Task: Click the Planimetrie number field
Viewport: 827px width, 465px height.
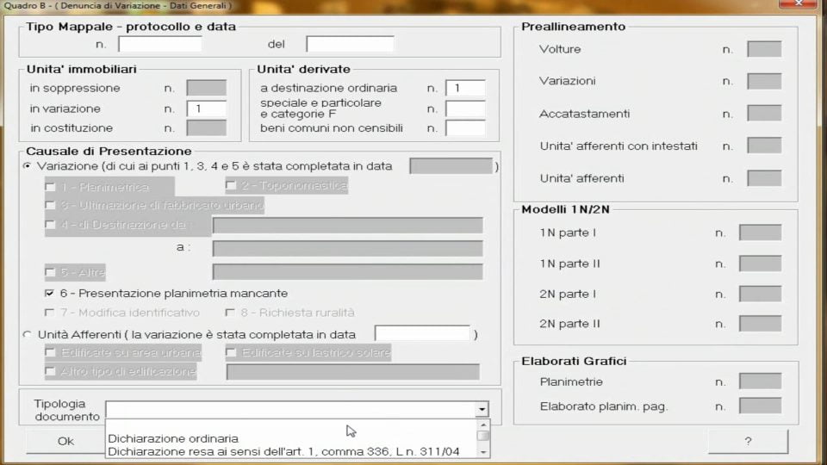Action: [x=760, y=381]
